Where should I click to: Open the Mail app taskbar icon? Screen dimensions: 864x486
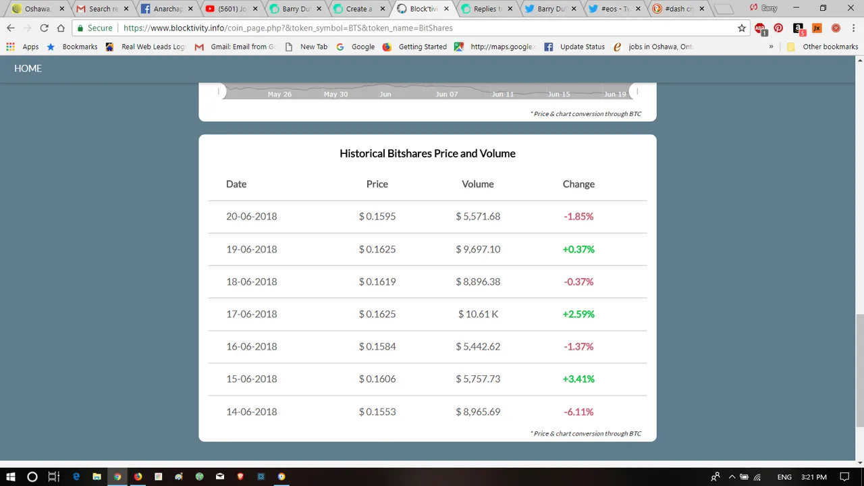point(220,477)
